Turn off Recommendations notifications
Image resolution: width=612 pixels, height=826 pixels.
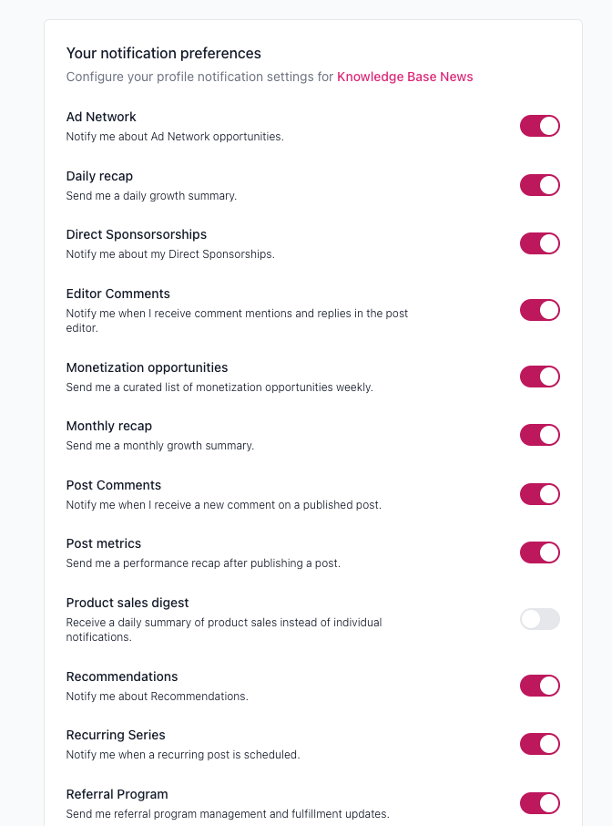point(540,686)
